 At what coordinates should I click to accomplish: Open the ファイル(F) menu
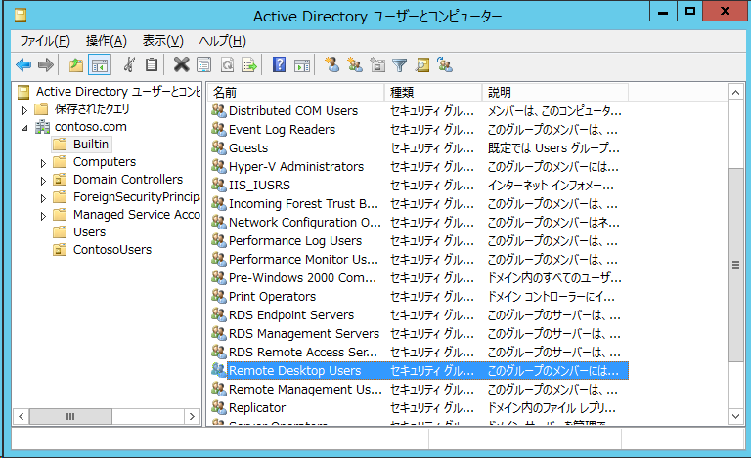click(x=45, y=40)
